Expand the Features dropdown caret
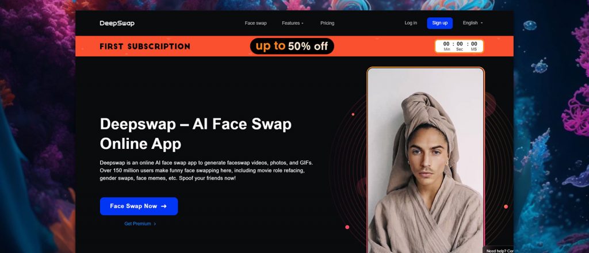 pos(303,23)
